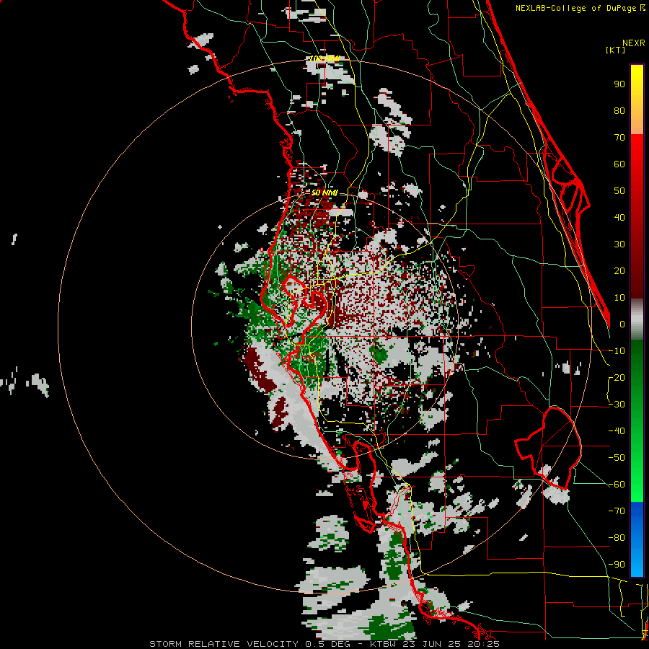Click the -10 value on velocity scale
The height and width of the screenshot is (649, 649).
point(617,351)
